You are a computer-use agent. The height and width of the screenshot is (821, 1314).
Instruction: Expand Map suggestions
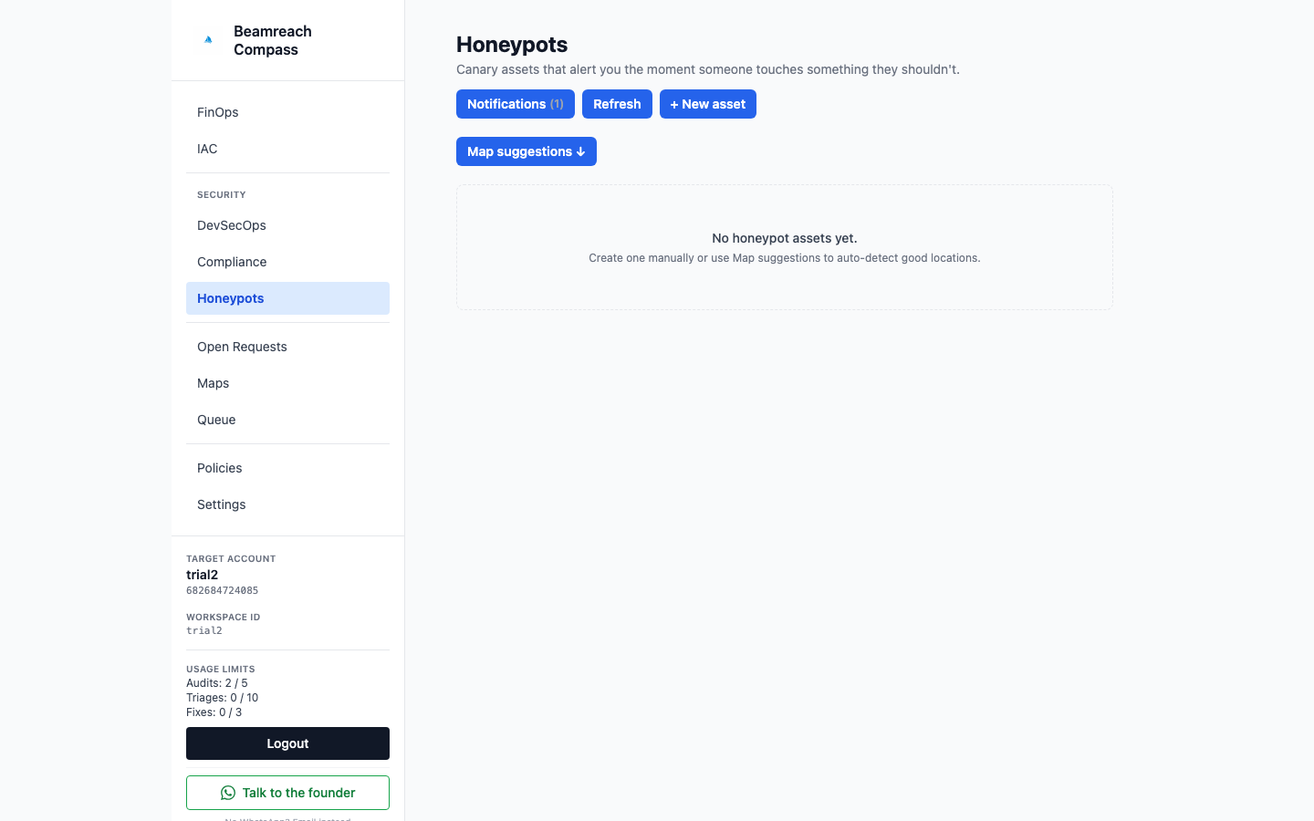527,151
